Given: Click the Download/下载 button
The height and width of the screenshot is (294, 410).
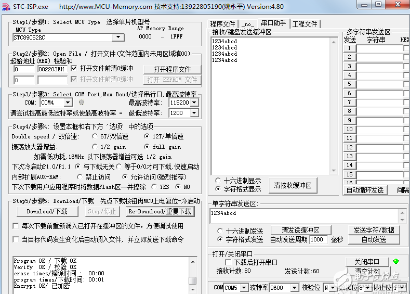Looking at the screenshot, I should pyautogui.click(x=47, y=211).
